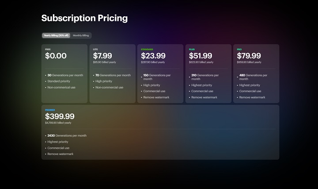Click the $23.99 Standard price
318x189 pixels.
[x=153, y=56]
